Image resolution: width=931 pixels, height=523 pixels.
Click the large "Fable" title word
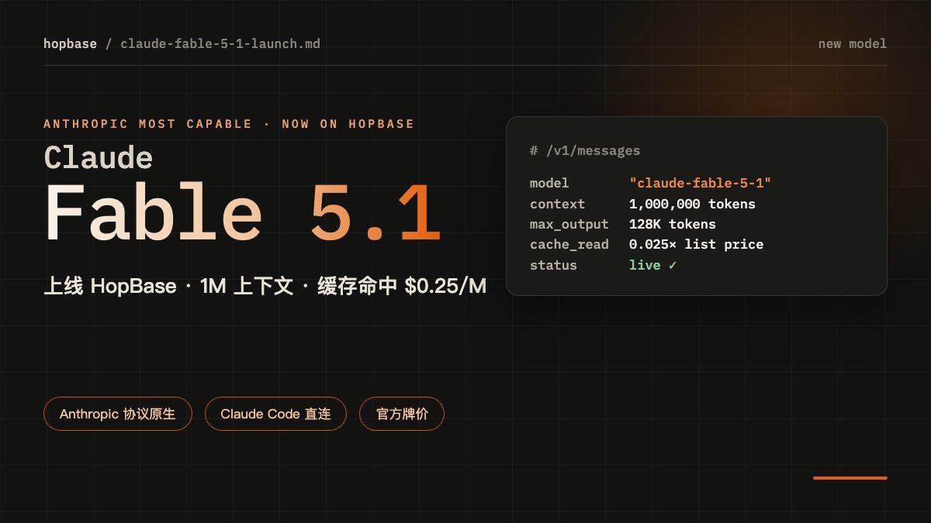[153, 213]
